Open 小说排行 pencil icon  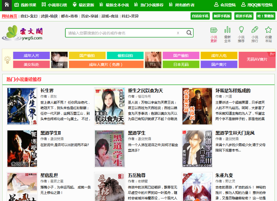click(x=255, y=34)
